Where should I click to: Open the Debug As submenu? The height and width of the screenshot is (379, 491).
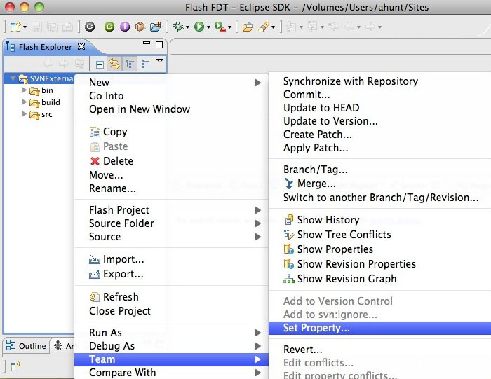(x=171, y=346)
